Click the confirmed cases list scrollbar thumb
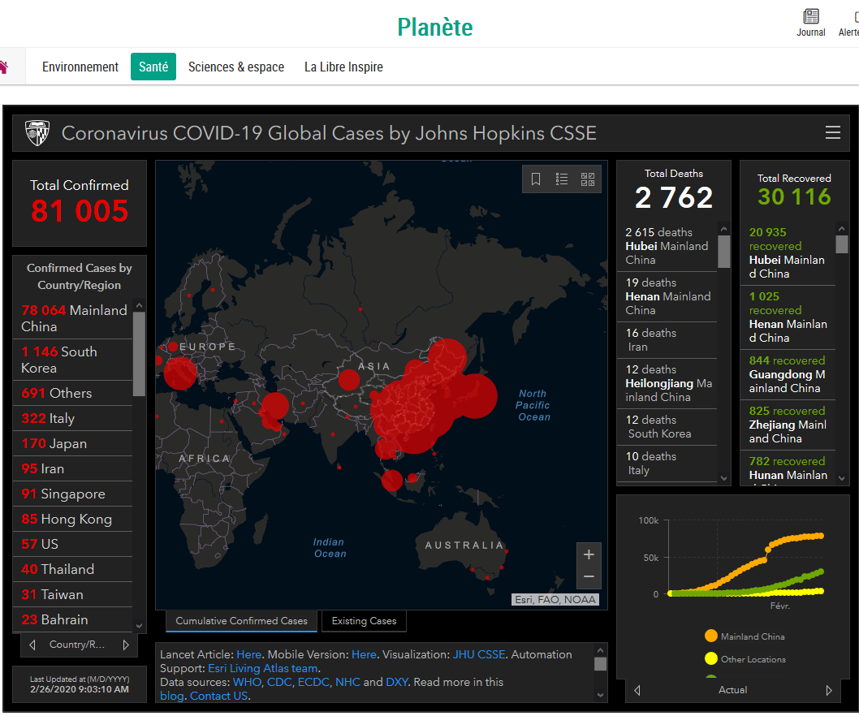The height and width of the screenshot is (716, 859). point(139,353)
